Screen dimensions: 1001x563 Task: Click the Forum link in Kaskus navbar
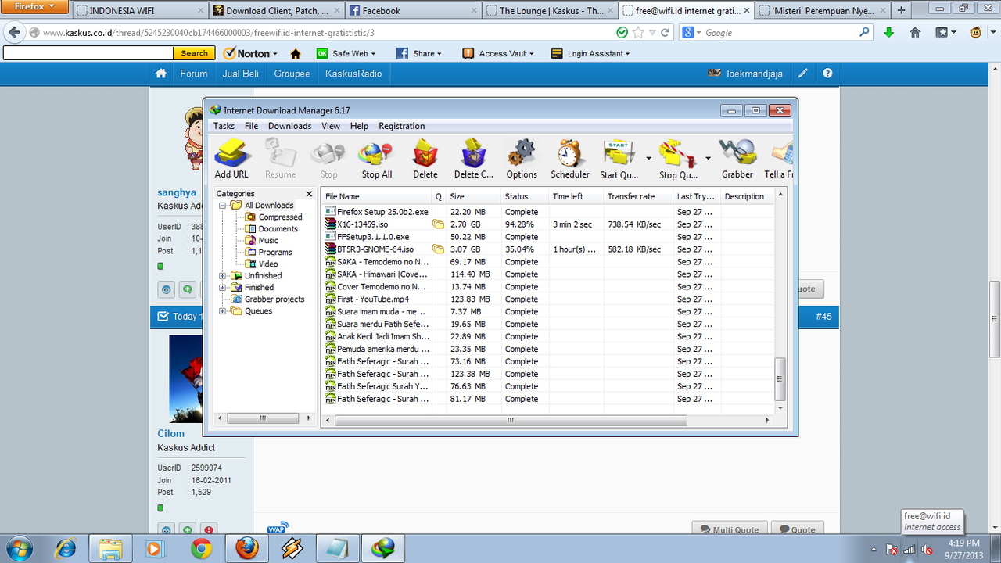pos(194,74)
